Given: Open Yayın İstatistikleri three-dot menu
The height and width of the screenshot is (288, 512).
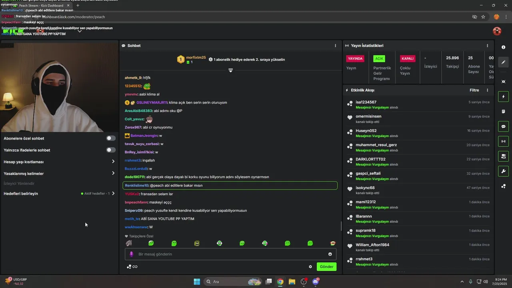Looking at the screenshot, I should 487,46.
